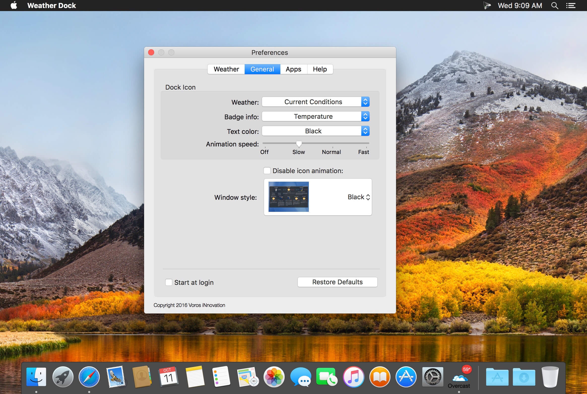587x394 pixels.
Task: Switch to the Apps tab
Action: point(293,69)
